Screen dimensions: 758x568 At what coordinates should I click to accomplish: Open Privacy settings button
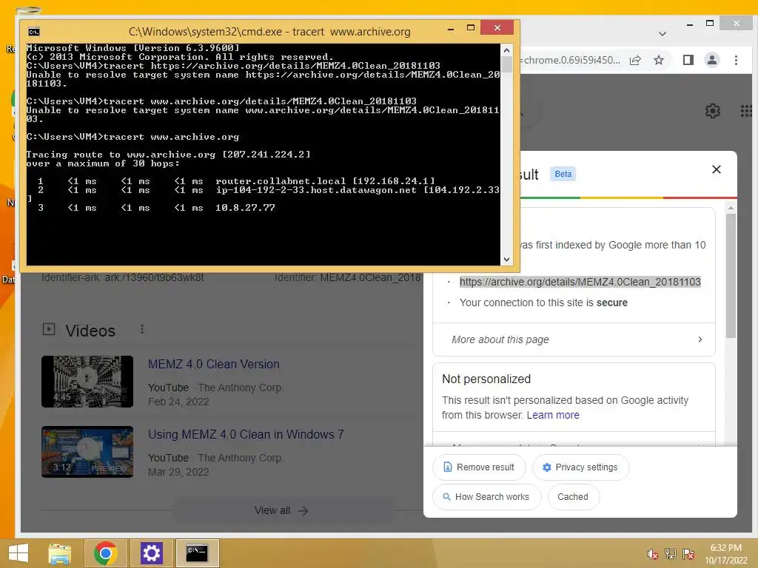pos(580,467)
